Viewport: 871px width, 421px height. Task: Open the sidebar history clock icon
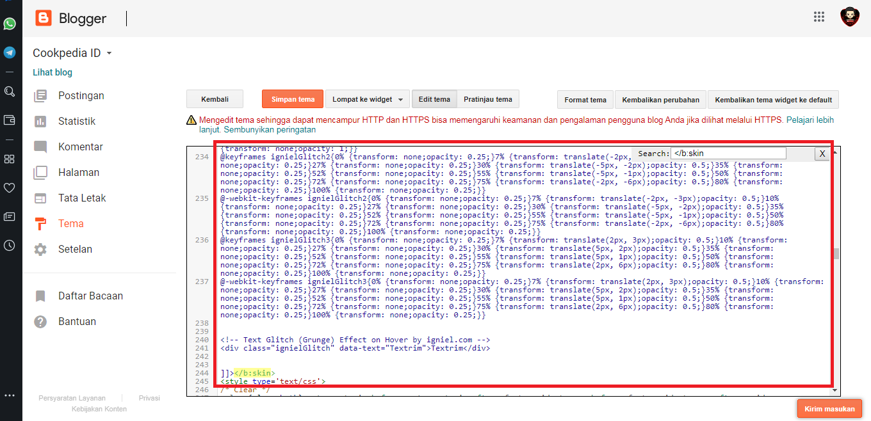point(10,245)
